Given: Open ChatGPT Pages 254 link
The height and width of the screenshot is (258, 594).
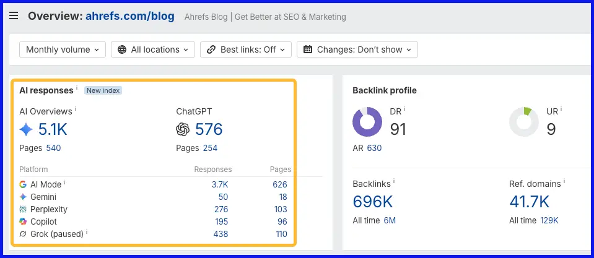Looking at the screenshot, I should (210, 148).
